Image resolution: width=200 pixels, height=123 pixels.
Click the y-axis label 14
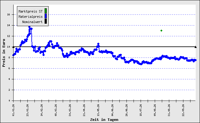coord(9,25)
